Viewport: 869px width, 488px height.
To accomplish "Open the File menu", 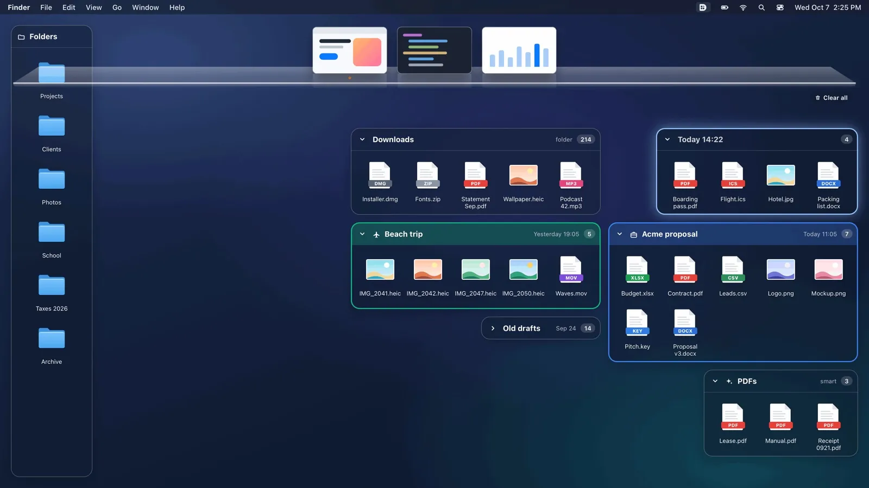I will point(46,8).
